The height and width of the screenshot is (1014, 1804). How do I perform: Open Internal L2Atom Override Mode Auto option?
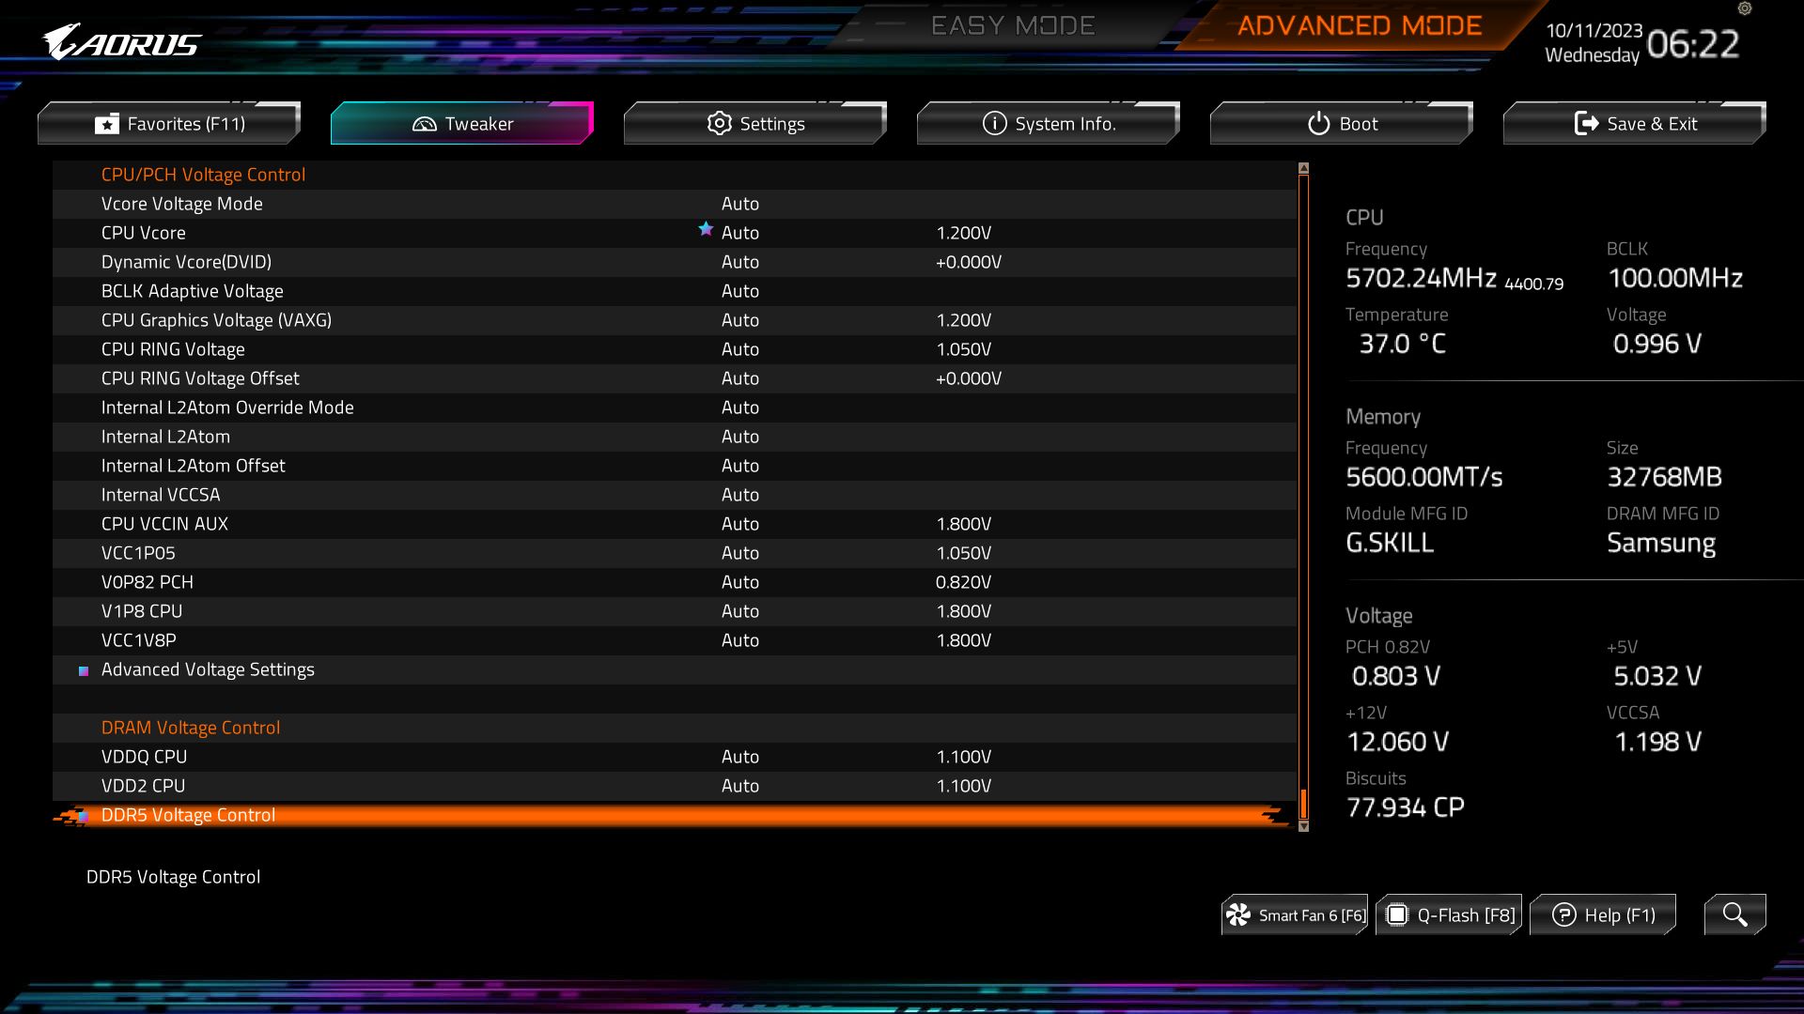[x=739, y=407]
